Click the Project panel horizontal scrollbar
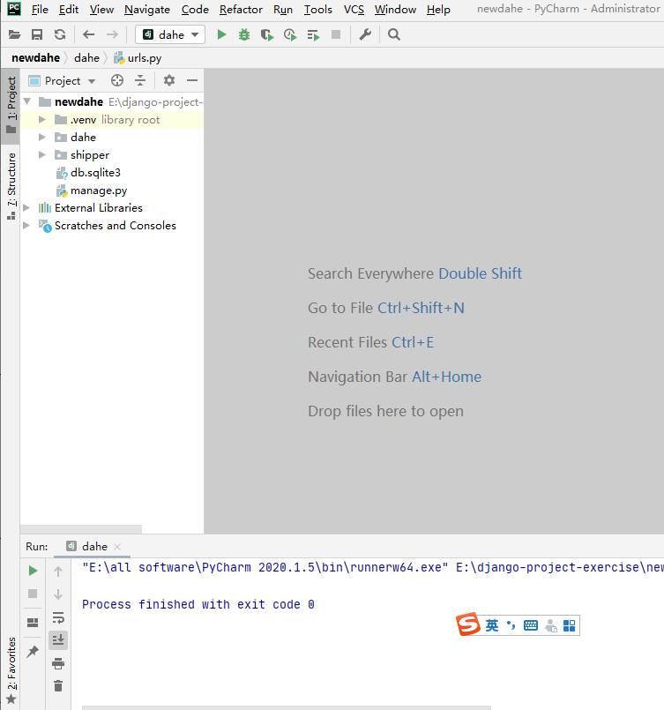 pos(81,529)
